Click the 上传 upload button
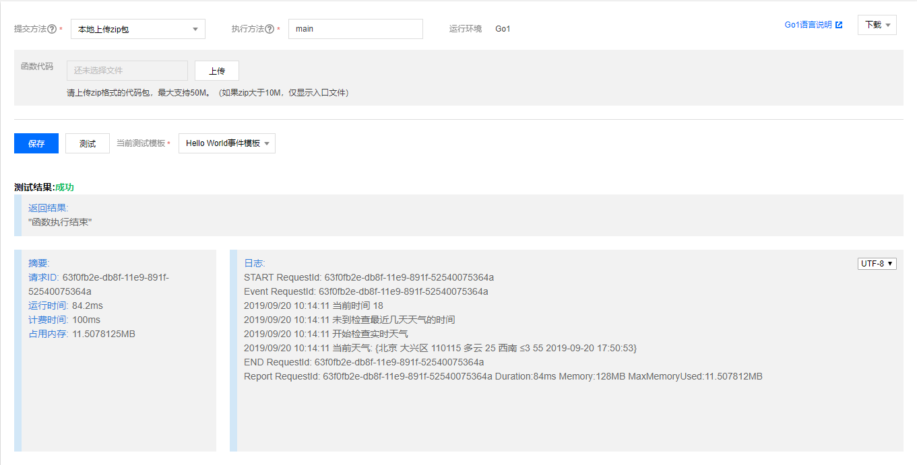The height and width of the screenshot is (465, 917). pos(217,71)
